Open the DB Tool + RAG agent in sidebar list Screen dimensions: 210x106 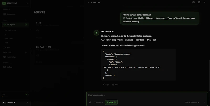pos(10,30)
